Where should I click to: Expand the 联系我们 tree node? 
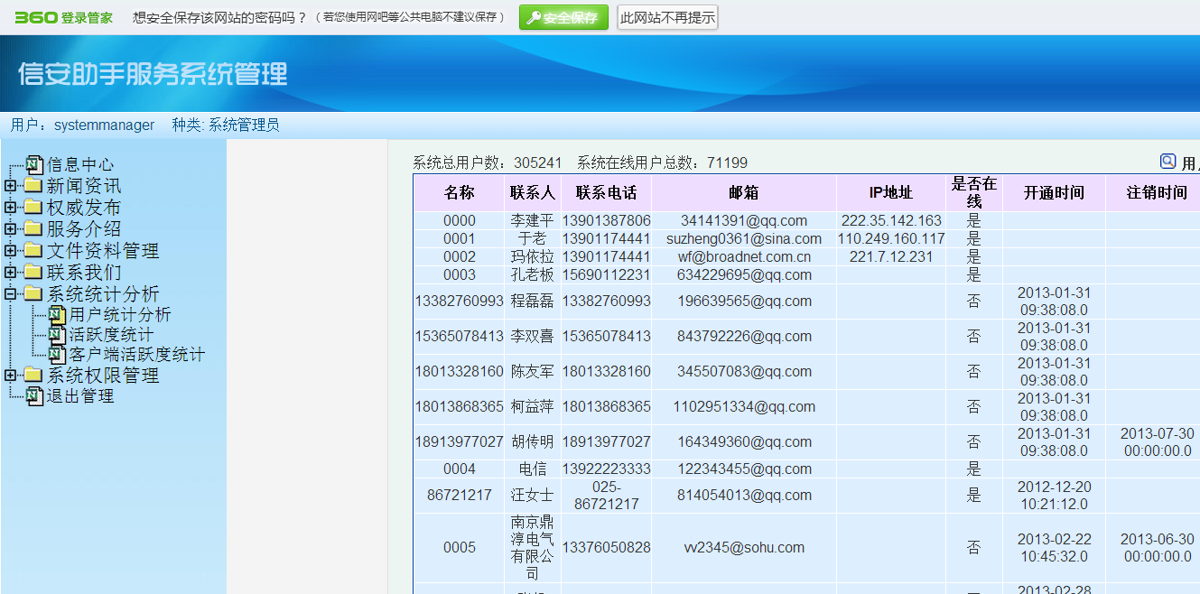(x=10, y=273)
